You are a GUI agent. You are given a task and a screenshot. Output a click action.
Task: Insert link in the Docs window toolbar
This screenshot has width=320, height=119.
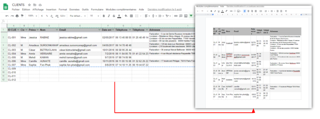click(231, 11)
